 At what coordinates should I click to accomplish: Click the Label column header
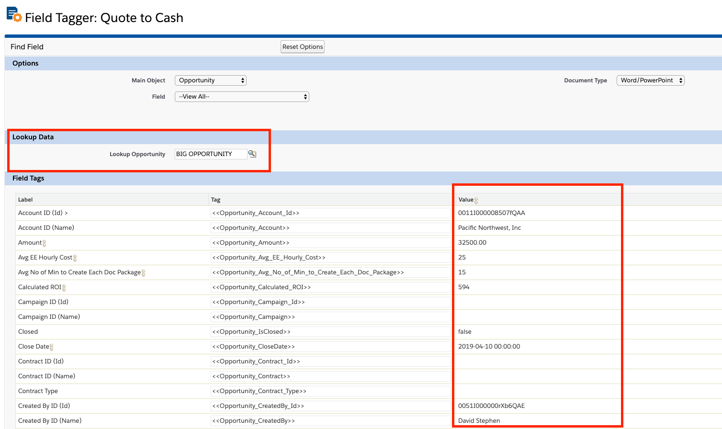coord(25,200)
